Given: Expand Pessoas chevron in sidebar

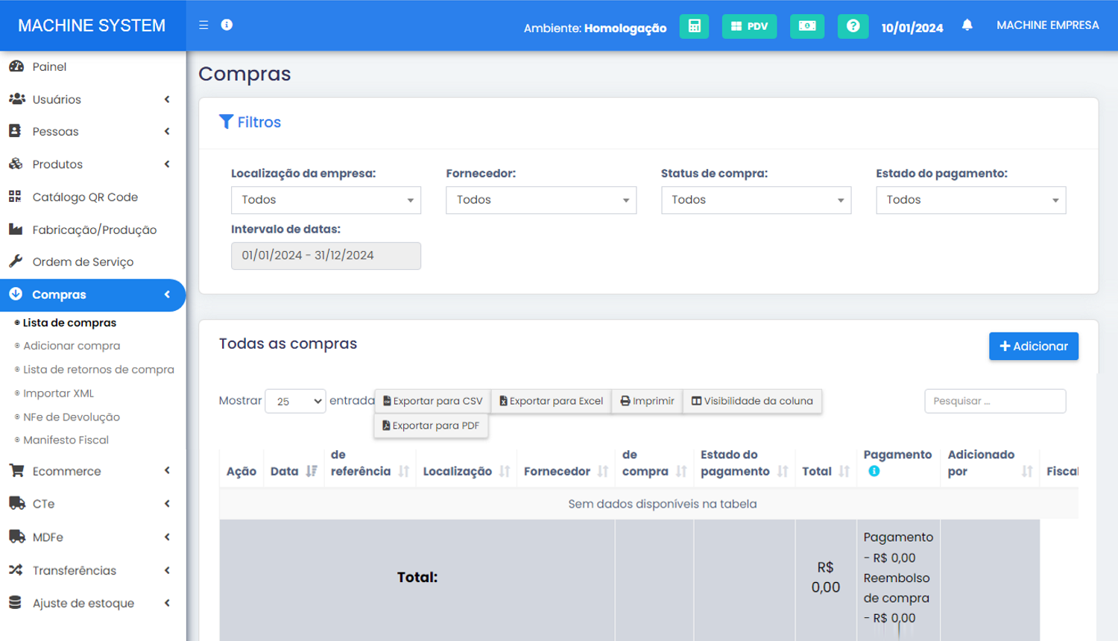Looking at the screenshot, I should point(167,131).
